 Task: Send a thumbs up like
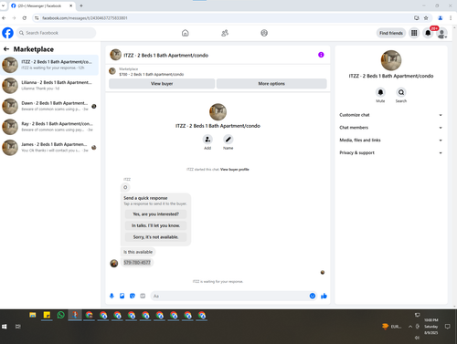324,296
